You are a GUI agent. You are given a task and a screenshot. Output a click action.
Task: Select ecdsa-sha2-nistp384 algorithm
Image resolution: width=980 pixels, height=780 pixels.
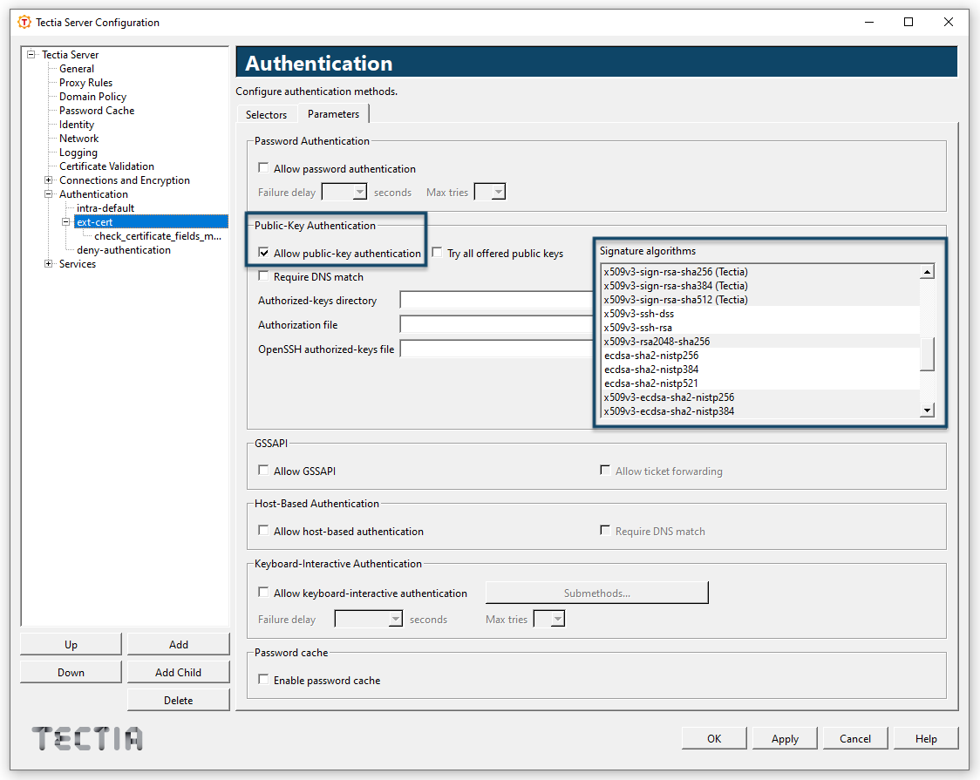[760, 369]
